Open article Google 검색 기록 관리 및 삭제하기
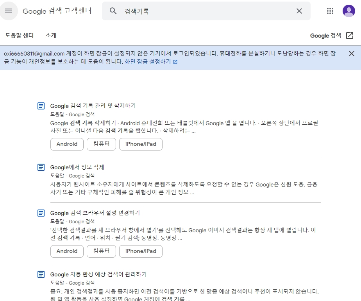This screenshot has width=361, height=301. point(93,106)
